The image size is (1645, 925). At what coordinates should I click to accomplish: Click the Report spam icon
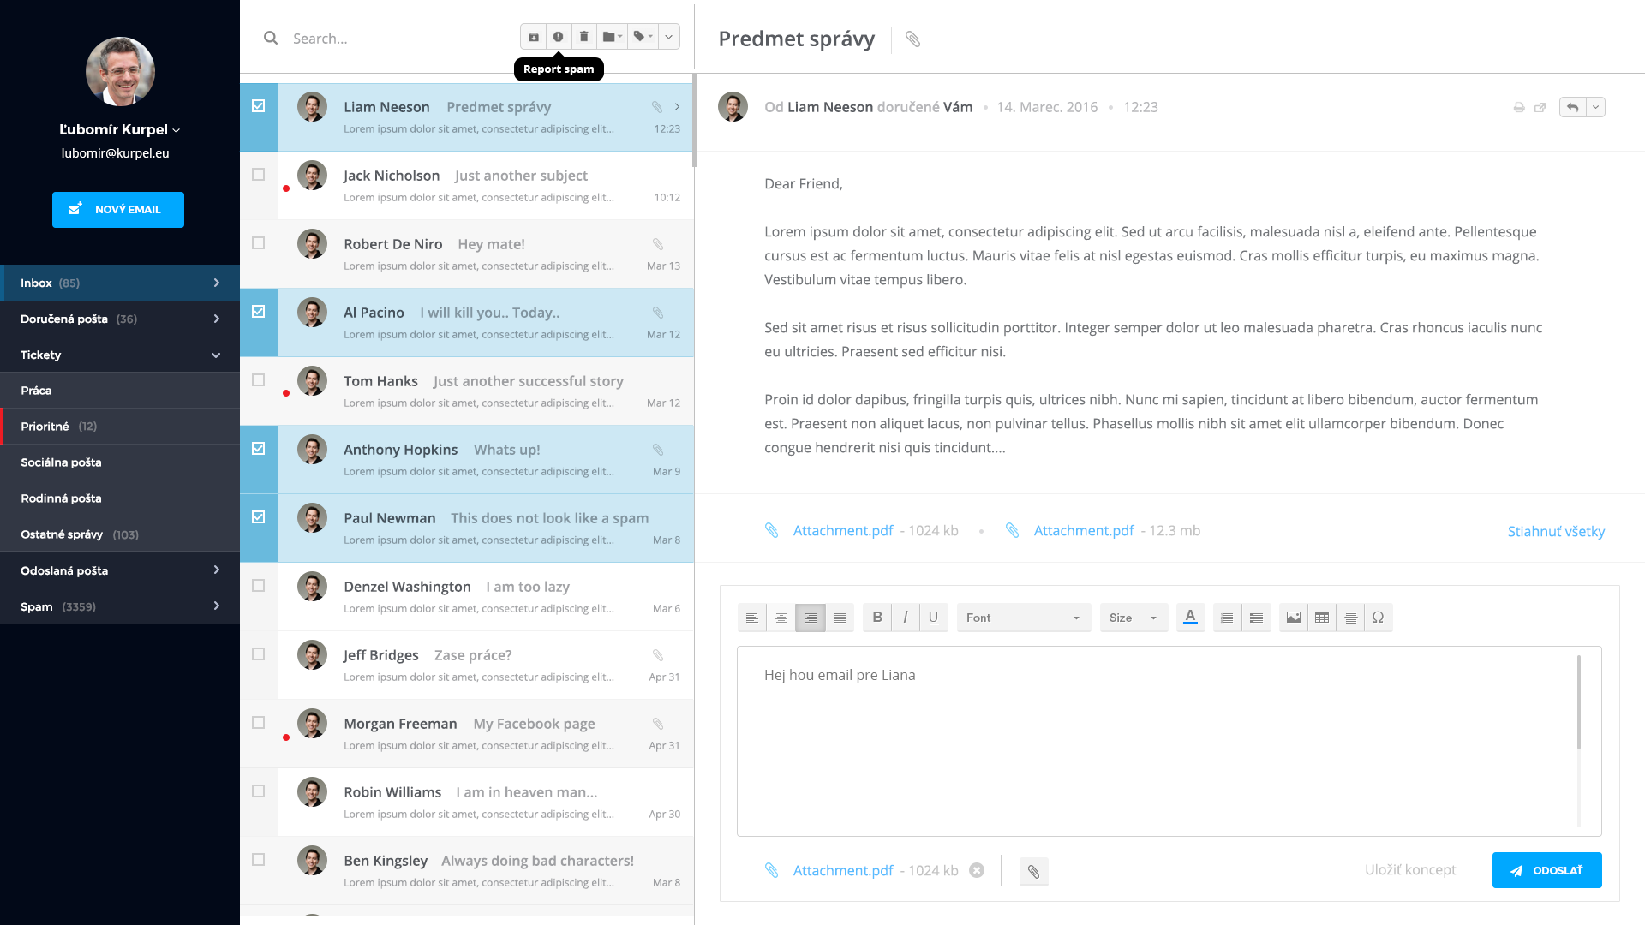point(559,37)
